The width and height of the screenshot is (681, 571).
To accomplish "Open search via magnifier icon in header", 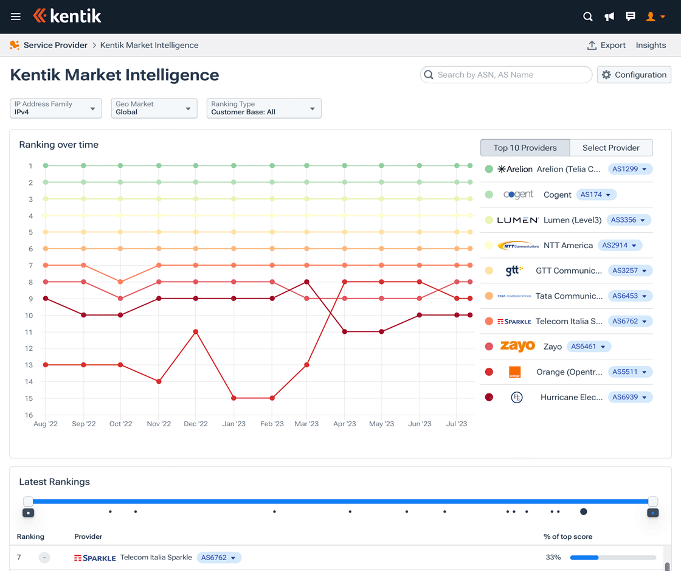I will click(x=587, y=16).
